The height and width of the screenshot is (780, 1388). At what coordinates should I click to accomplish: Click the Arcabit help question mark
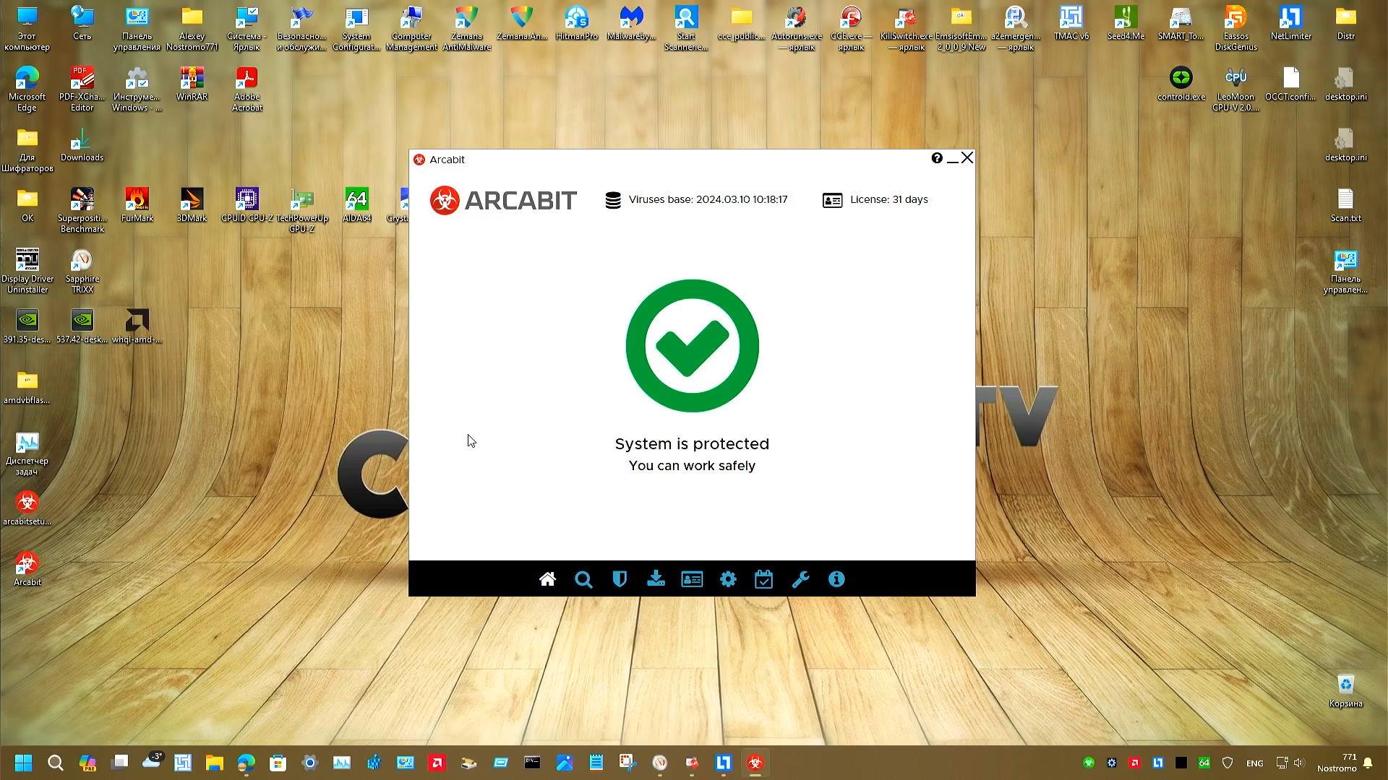click(937, 157)
